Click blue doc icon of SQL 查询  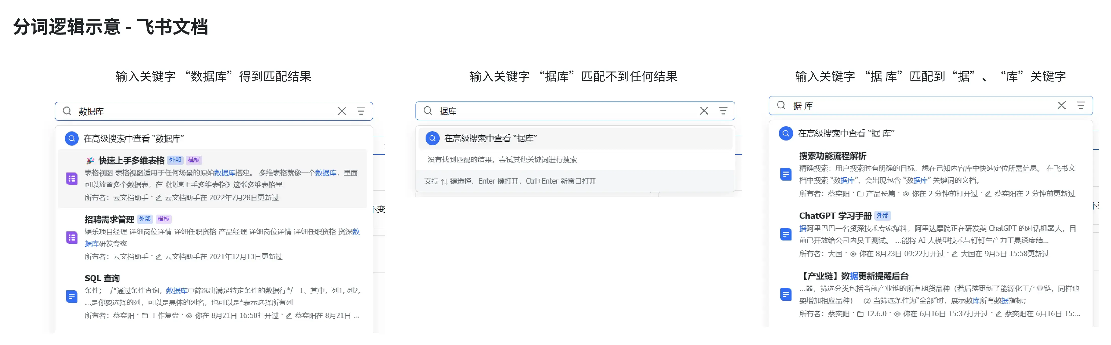point(72,297)
